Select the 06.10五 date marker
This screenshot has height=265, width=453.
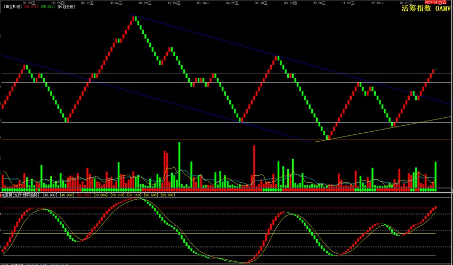pyautogui.click(x=261, y=3)
